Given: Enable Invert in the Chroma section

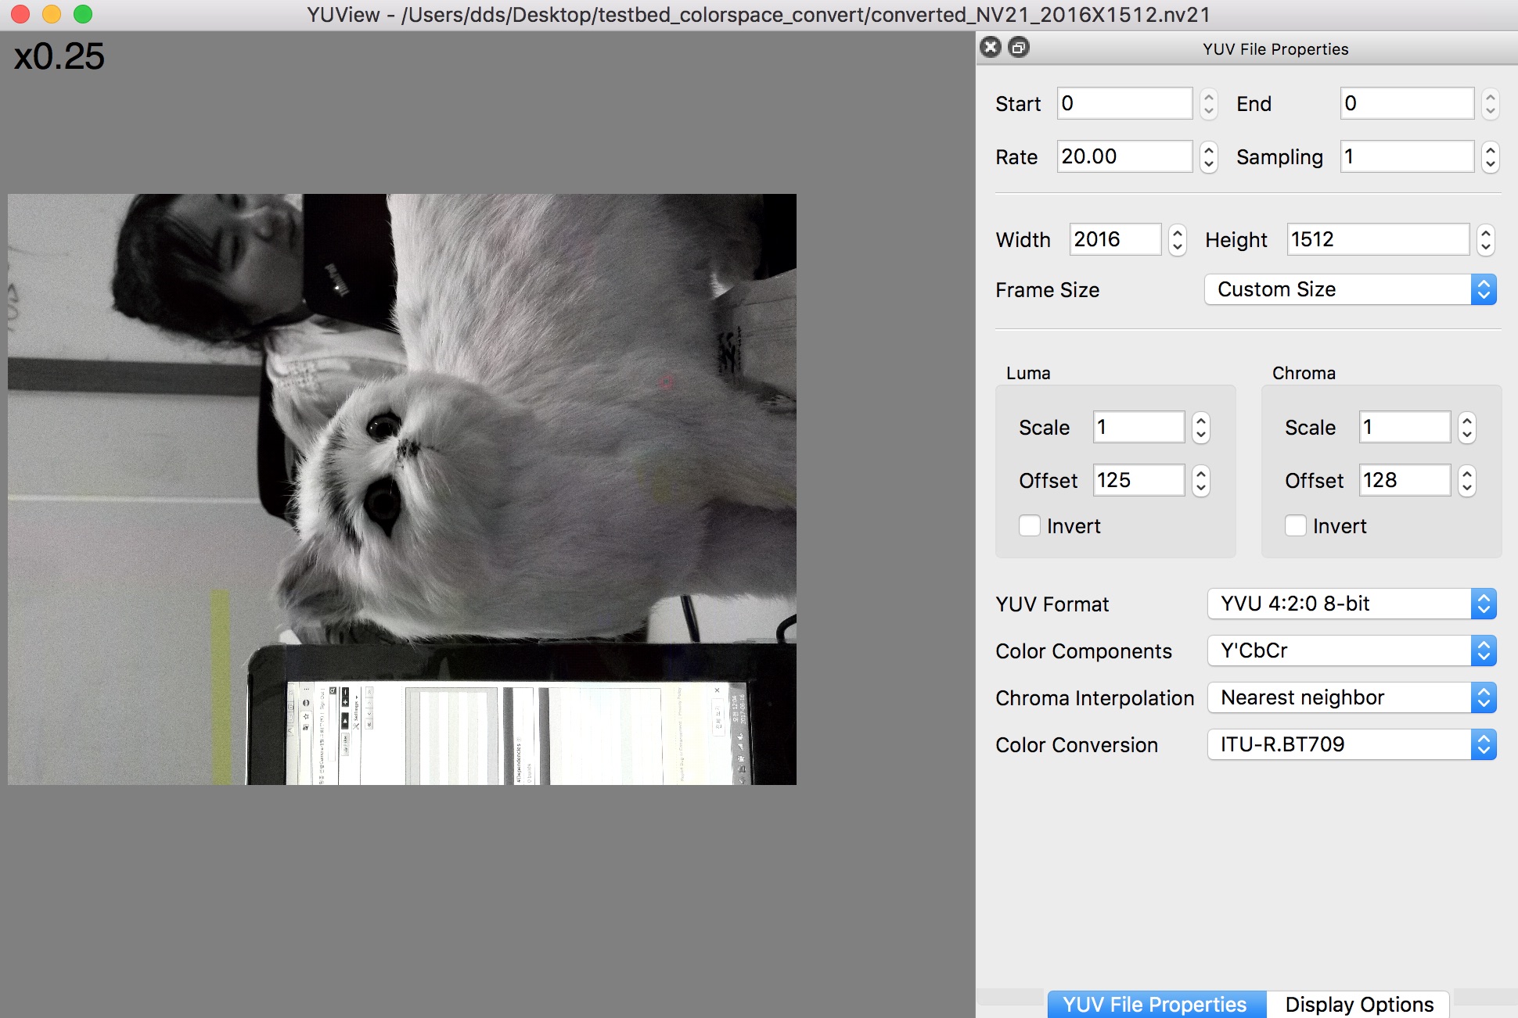Looking at the screenshot, I should [1295, 525].
